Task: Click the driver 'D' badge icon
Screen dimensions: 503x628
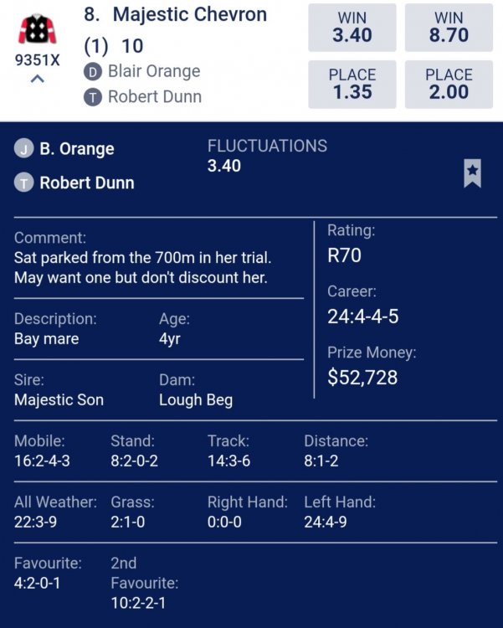Action: click(94, 72)
